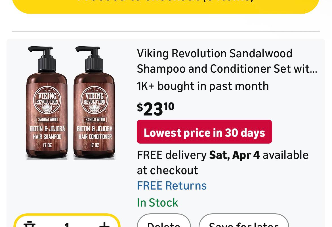The image size is (332, 227).
Task: Choose Save for later
Action: [243, 223]
